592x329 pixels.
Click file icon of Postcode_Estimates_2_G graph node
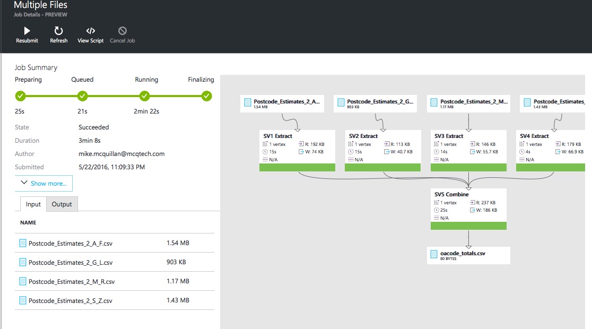[x=341, y=103]
